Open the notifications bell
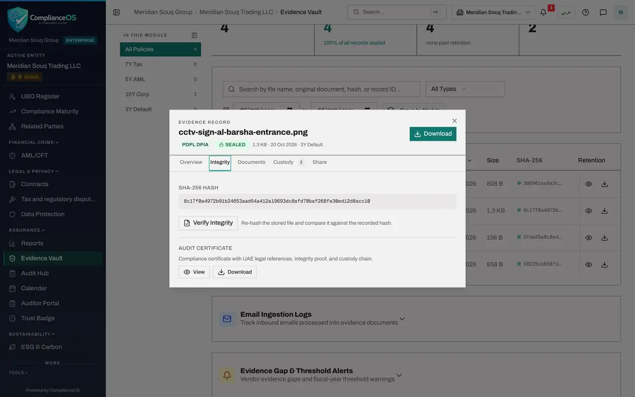This screenshot has height=397, width=635. 543,12
